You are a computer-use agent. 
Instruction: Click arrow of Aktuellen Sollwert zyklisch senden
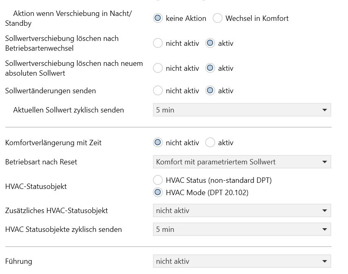click(x=324, y=110)
